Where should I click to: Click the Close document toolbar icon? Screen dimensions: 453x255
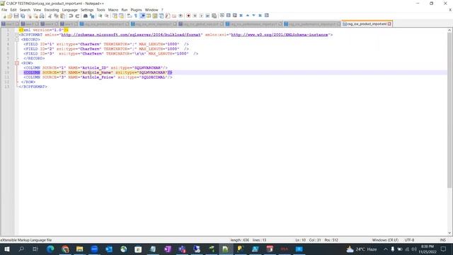pos(29,16)
